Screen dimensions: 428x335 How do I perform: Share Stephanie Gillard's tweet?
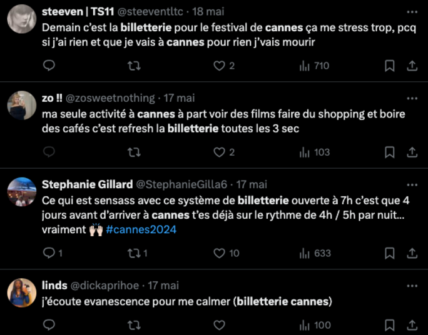coord(412,253)
